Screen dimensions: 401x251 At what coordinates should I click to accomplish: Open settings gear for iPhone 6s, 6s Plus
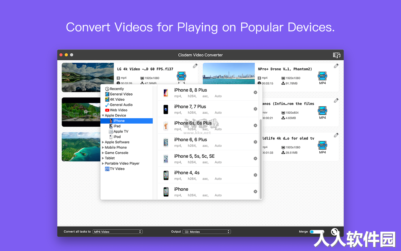coord(255,125)
